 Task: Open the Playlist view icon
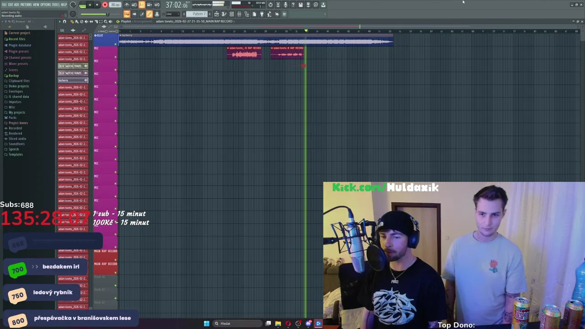217,14
